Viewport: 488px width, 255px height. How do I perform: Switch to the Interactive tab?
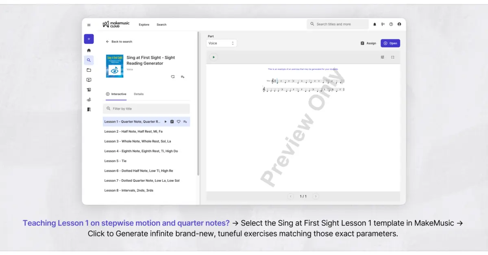[116, 94]
